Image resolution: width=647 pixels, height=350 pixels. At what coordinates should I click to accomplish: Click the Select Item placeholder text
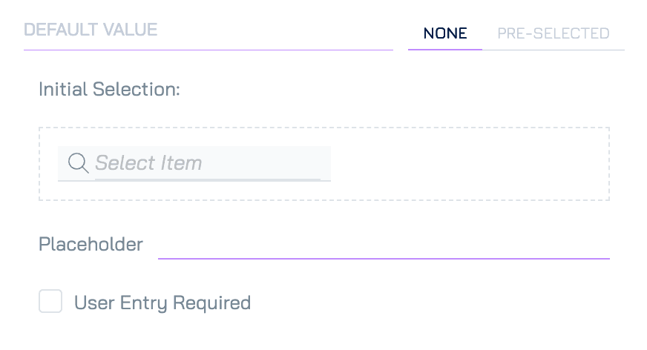[x=148, y=163]
